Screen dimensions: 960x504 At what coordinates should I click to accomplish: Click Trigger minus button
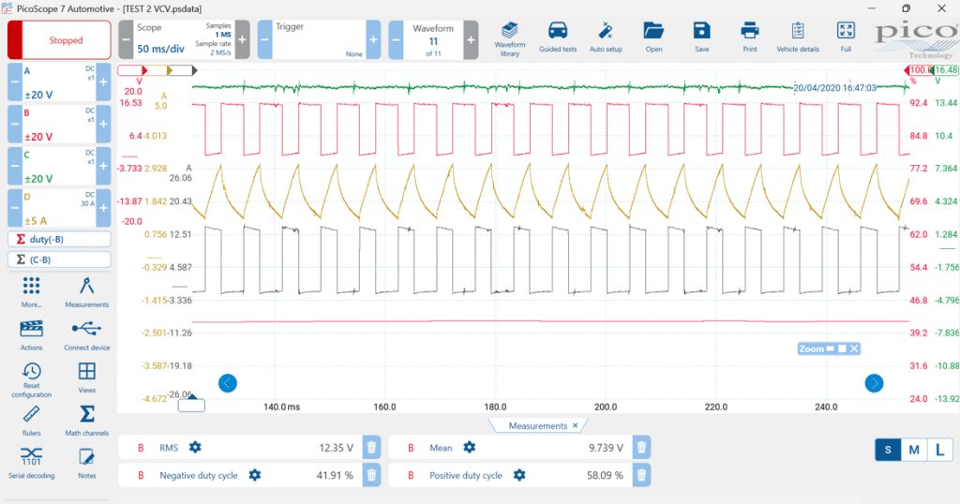click(264, 39)
